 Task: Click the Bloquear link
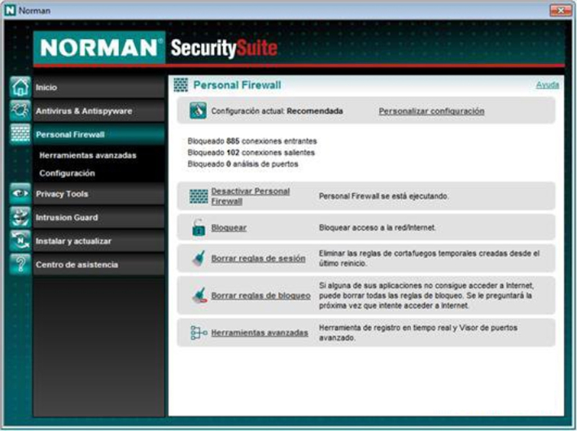tap(229, 228)
